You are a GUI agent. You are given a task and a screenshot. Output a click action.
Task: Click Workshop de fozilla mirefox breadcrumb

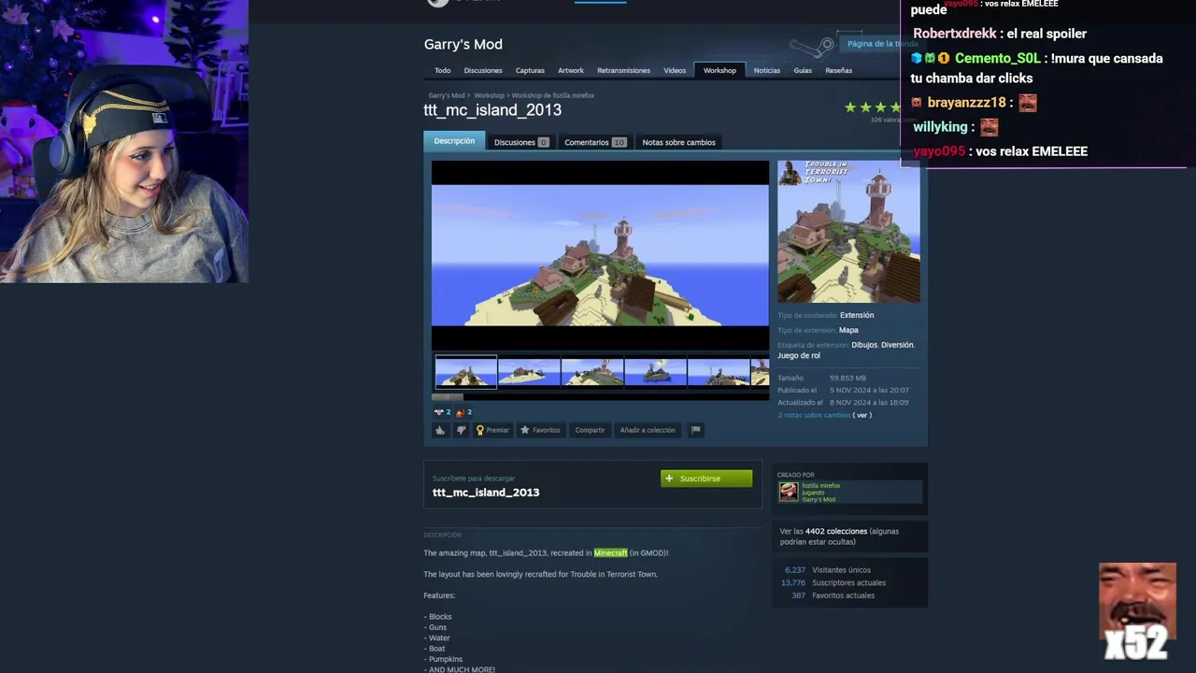pos(553,95)
